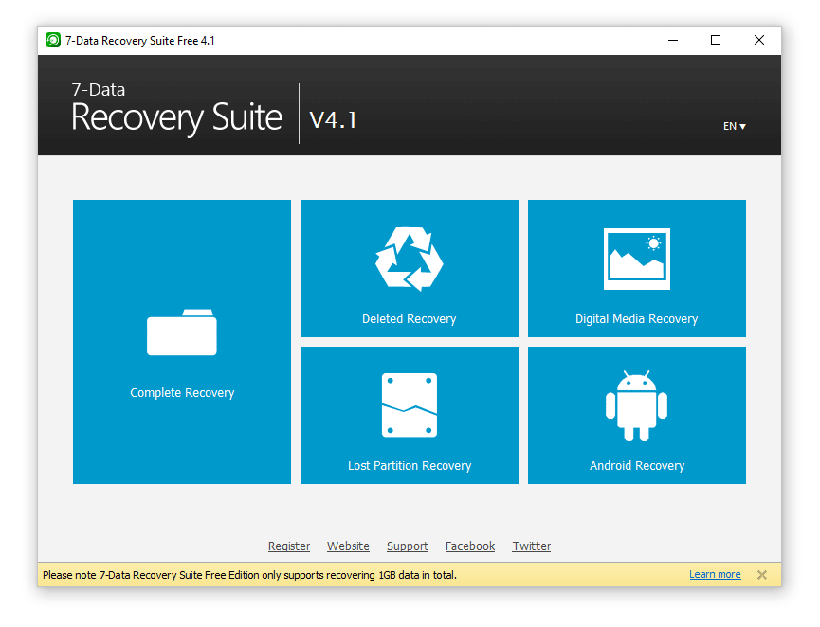Select the picture icon for Digital Media Recovery
The image size is (820, 627).
tap(636, 259)
